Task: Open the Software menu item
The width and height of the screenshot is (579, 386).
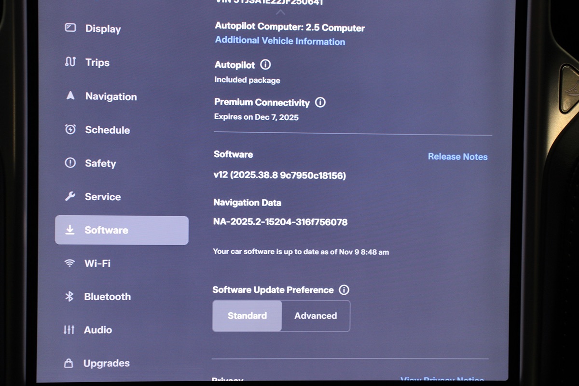Action: [x=122, y=230]
